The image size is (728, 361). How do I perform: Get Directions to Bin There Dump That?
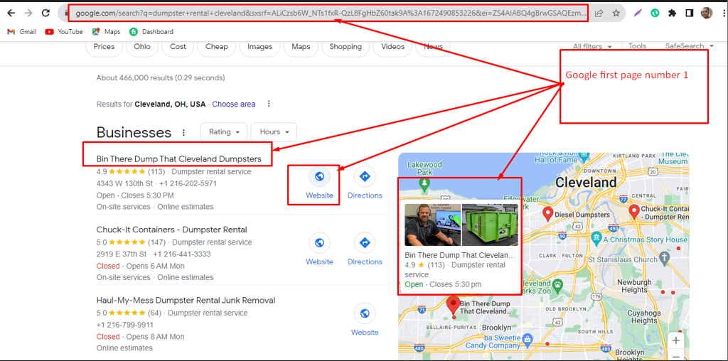(365, 184)
